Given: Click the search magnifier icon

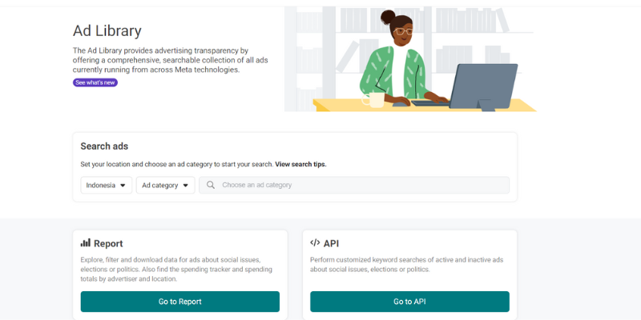Looking at the screenshot, I should [x=211, y=185].
